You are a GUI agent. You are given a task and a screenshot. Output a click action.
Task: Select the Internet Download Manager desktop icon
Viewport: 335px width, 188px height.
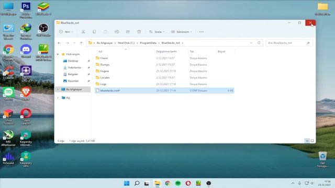(26, 31)
